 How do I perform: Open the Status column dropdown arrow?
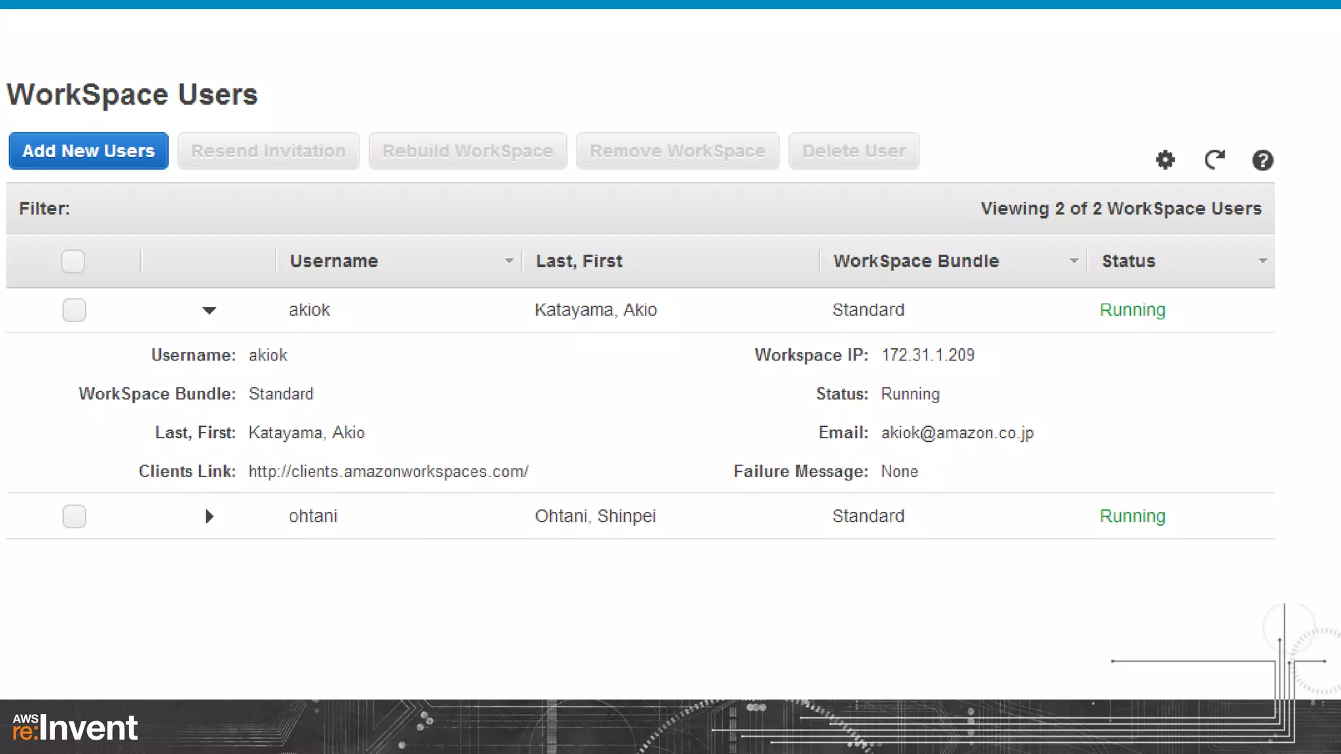(1262, 261)
